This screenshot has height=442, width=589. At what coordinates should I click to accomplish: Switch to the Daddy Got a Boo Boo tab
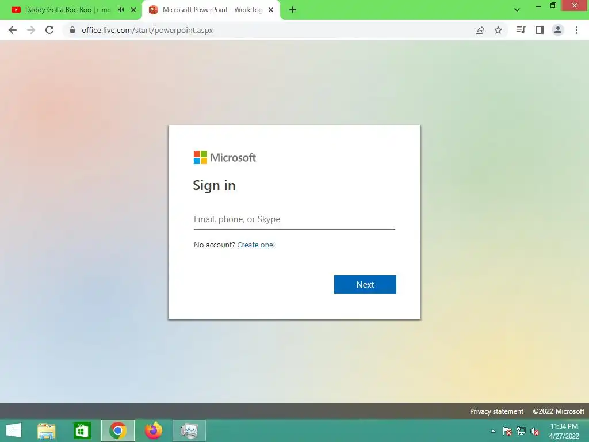point(68,10)
